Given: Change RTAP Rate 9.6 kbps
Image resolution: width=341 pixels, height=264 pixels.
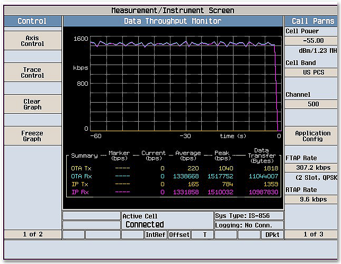Looking at the screenshot, I should tap(312, 199).
